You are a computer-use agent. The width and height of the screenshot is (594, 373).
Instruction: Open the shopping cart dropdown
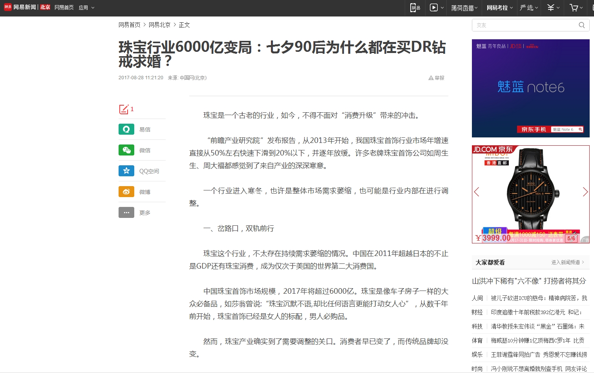576,7
